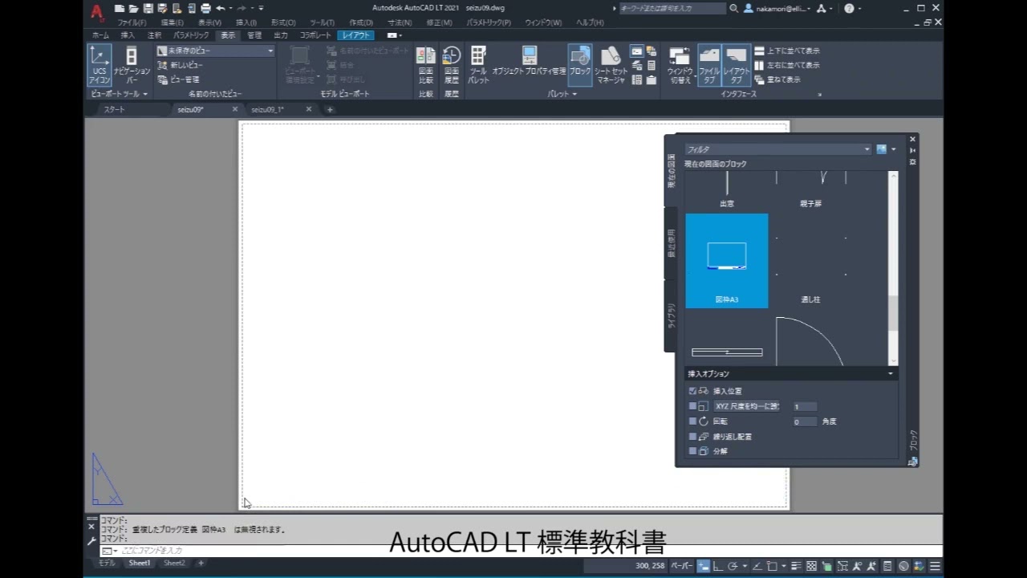Click the ウィンドウ切替え (Switch Windows) button

680,65
